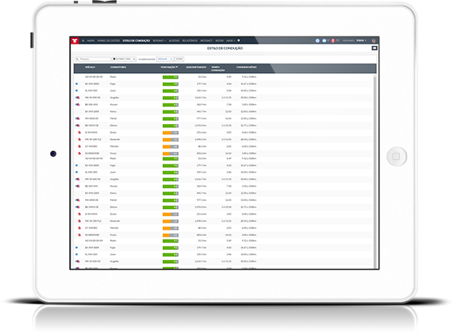This screenshot has height=333, width=454.
Task: Expand the MAIS dropdown menu
Action: click(231, 41)
